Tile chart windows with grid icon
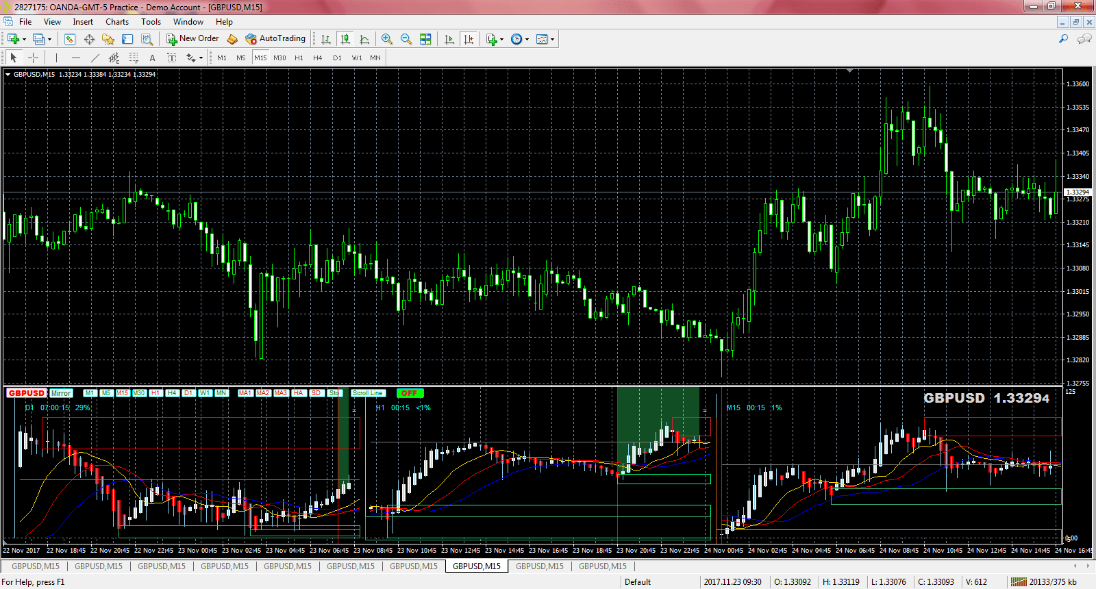Viewport: 1096px width, 589px height. tap(425, 39)
